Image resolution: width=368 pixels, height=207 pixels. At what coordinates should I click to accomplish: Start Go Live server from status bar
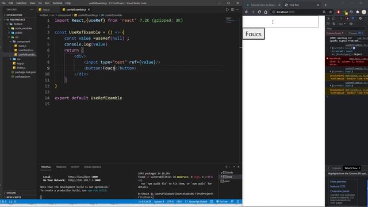click(x=222, y=202)
